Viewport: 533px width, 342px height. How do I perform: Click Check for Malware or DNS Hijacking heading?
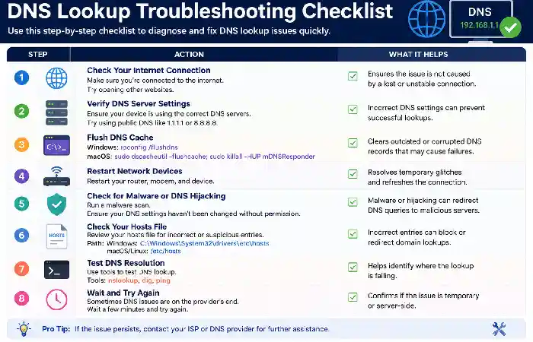click(156, 196)
